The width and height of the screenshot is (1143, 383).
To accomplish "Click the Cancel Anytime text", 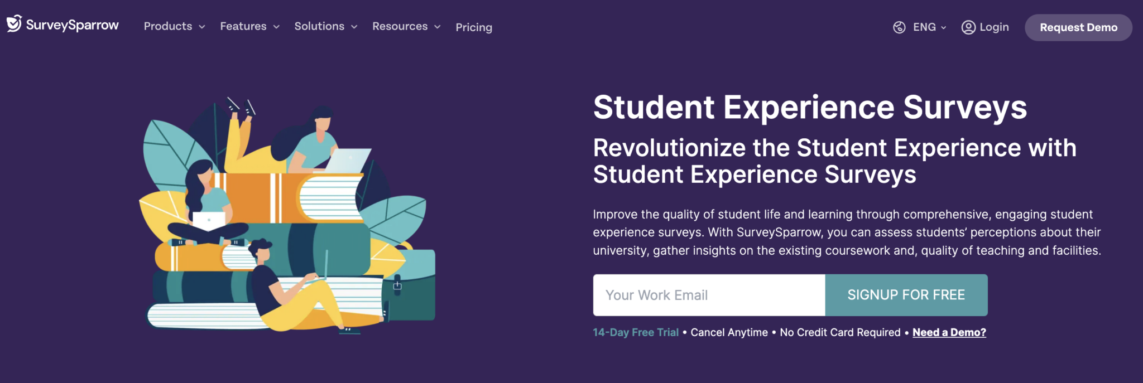I will point(728,332).
